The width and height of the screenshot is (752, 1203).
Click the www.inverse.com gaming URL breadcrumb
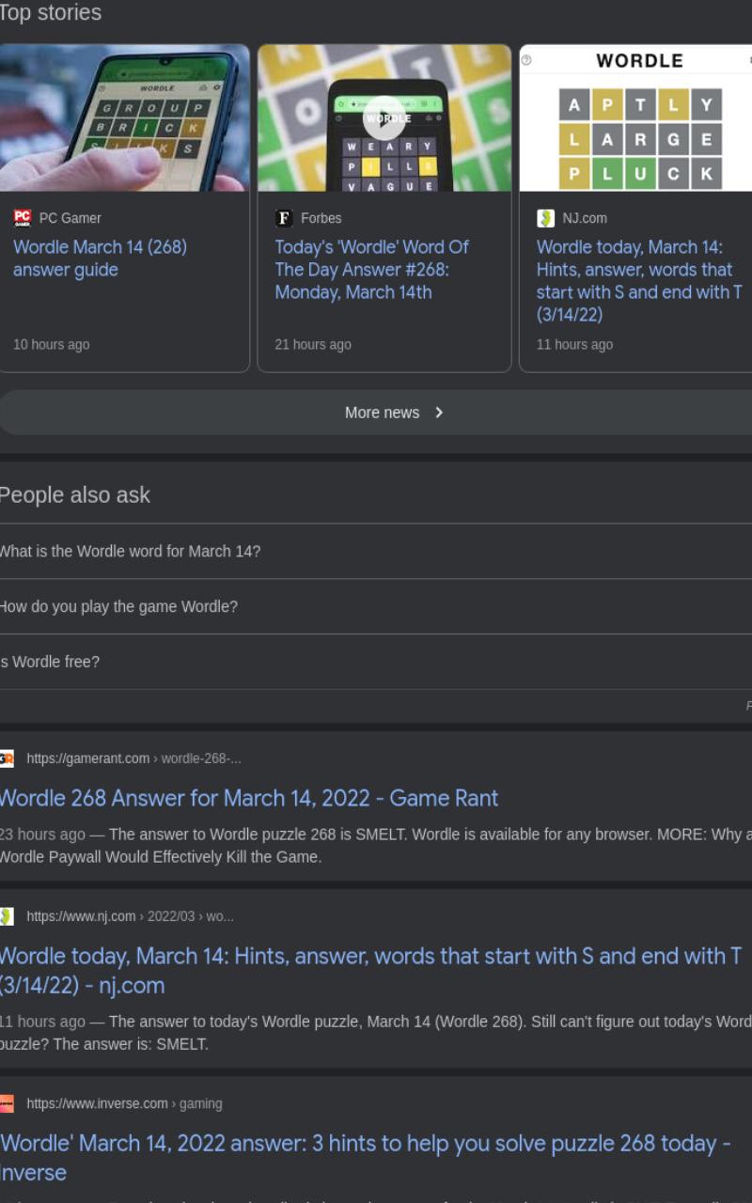coord(124,1104)
